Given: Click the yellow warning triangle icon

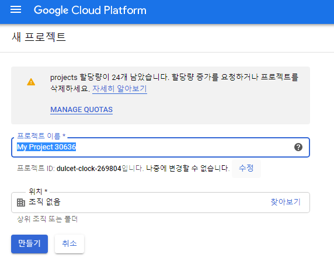Looking at the screenshot, I should tap(31, 82).
